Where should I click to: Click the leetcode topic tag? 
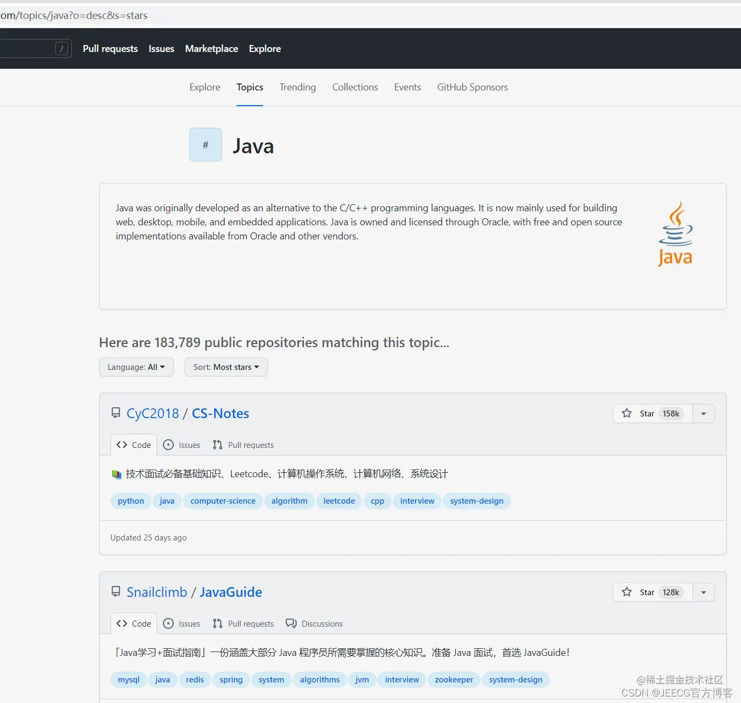coord(339,501)
